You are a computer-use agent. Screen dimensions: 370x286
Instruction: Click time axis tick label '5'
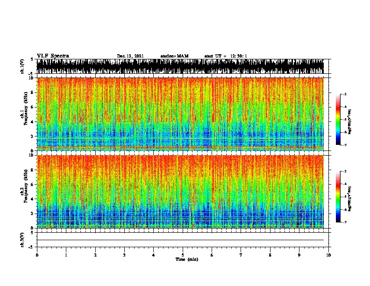[183, 255]
